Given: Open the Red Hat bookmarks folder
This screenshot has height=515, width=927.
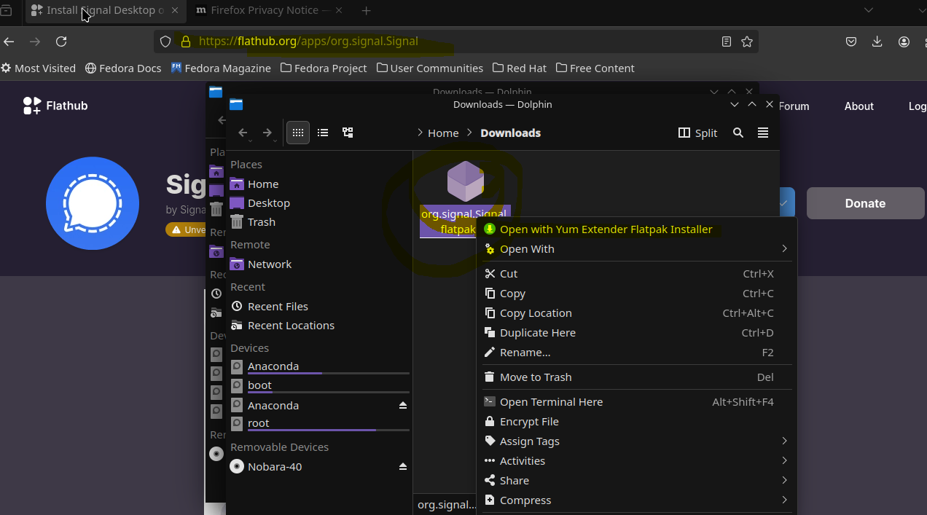Looking at the screenshot, I should (520, 68).
